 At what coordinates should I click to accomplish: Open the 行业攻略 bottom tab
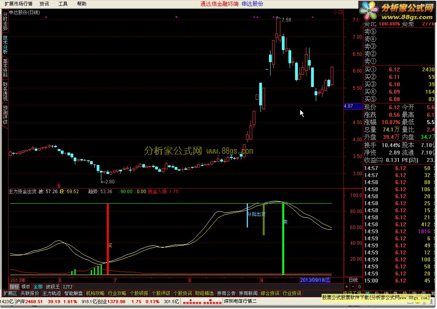117,293
